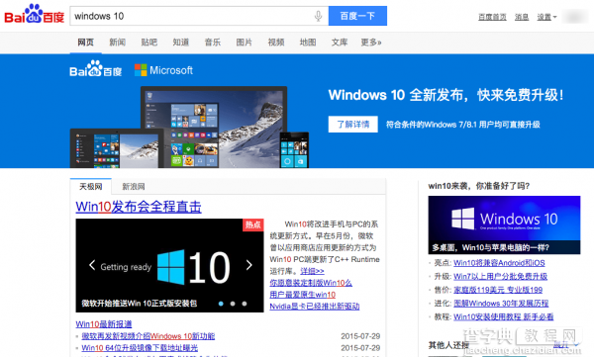Screen dimensions: 594x357
Task: Select the 地图 search tab
Action: pyautogui.click(x=308, y=43)
